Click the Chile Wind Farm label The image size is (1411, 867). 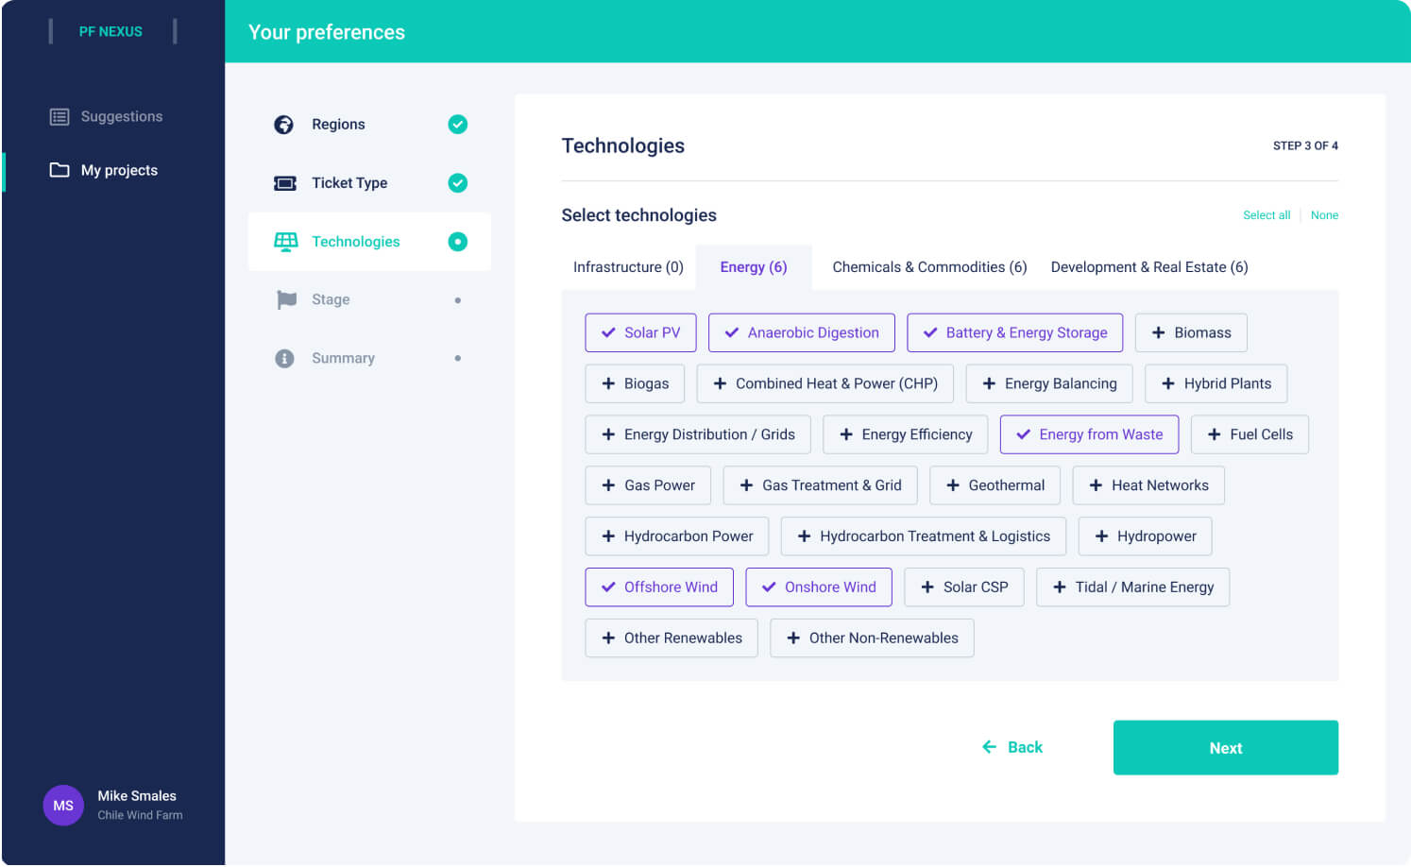(x=140, y=815)
